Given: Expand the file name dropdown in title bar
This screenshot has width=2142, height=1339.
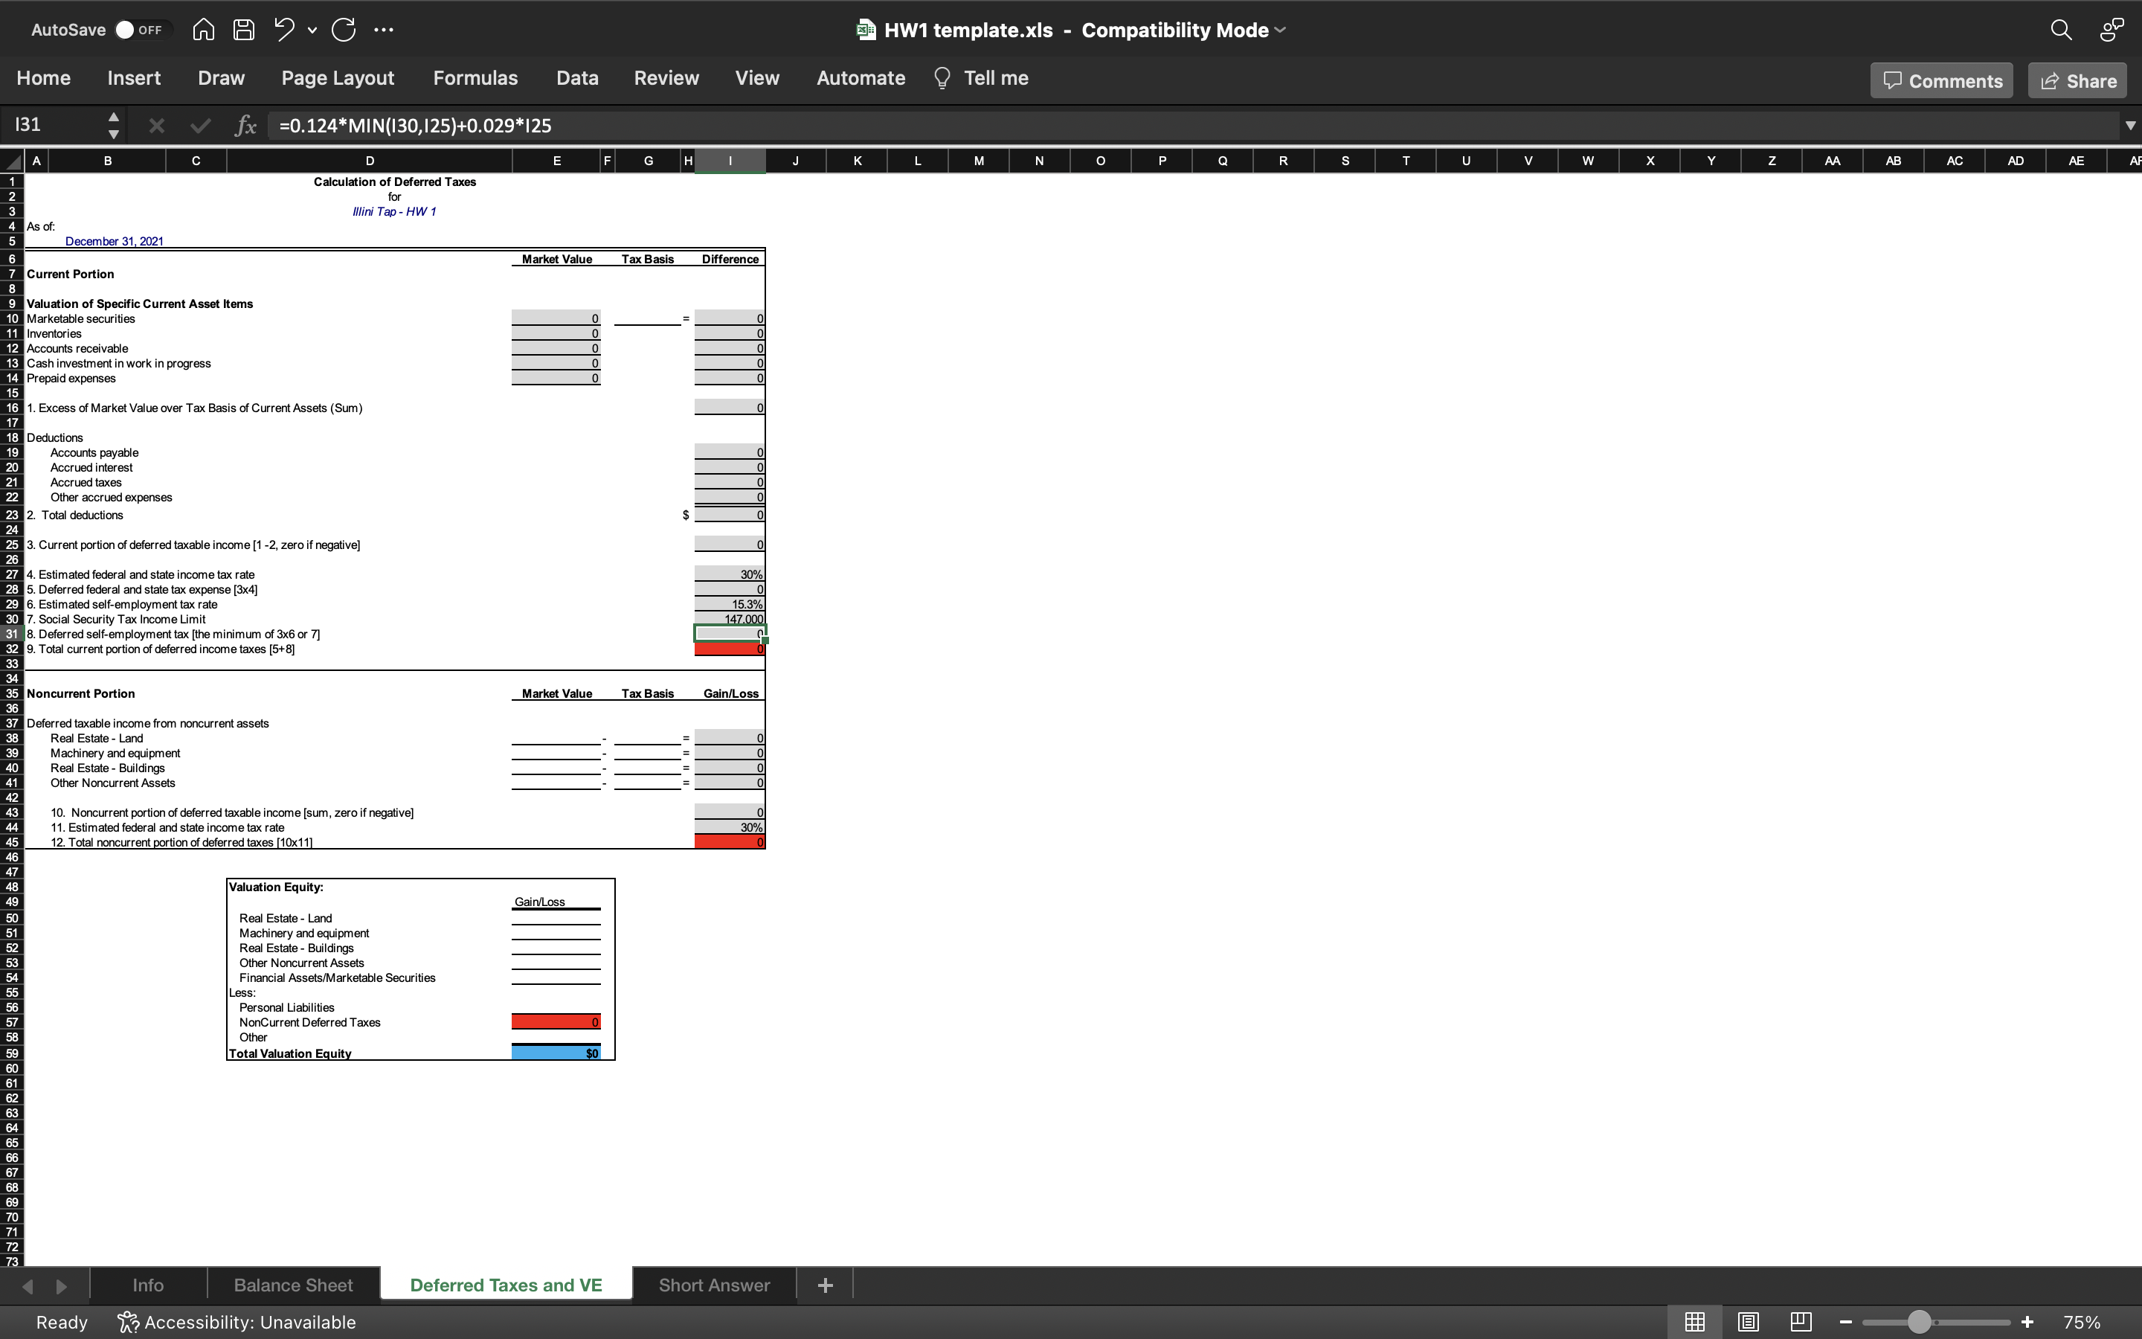Looking at the screenshot, I should [x=1281, y=29].
